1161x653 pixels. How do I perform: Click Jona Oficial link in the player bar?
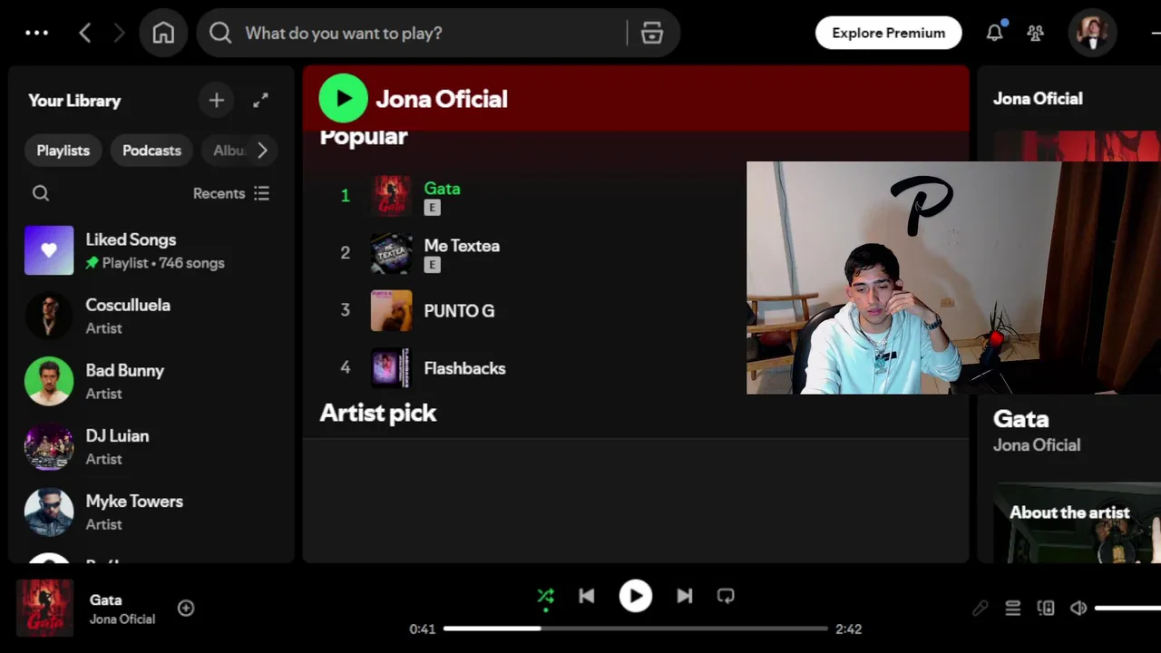point(122,619)
